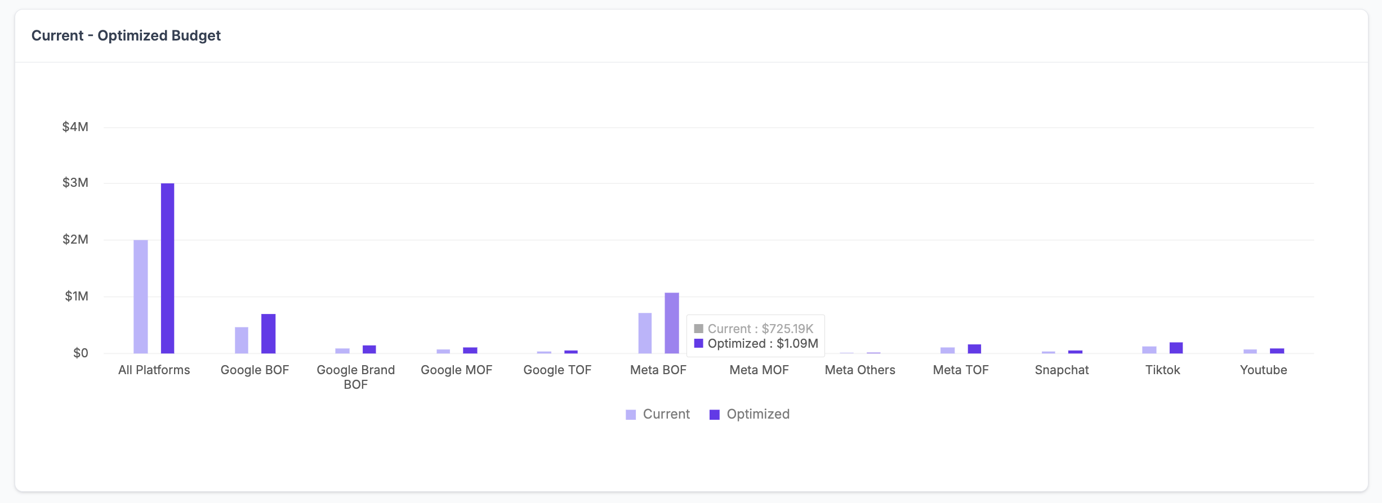1382x503 pixels.
Task: Click the Snapchat category axis label
Action: click(1062, 370)
